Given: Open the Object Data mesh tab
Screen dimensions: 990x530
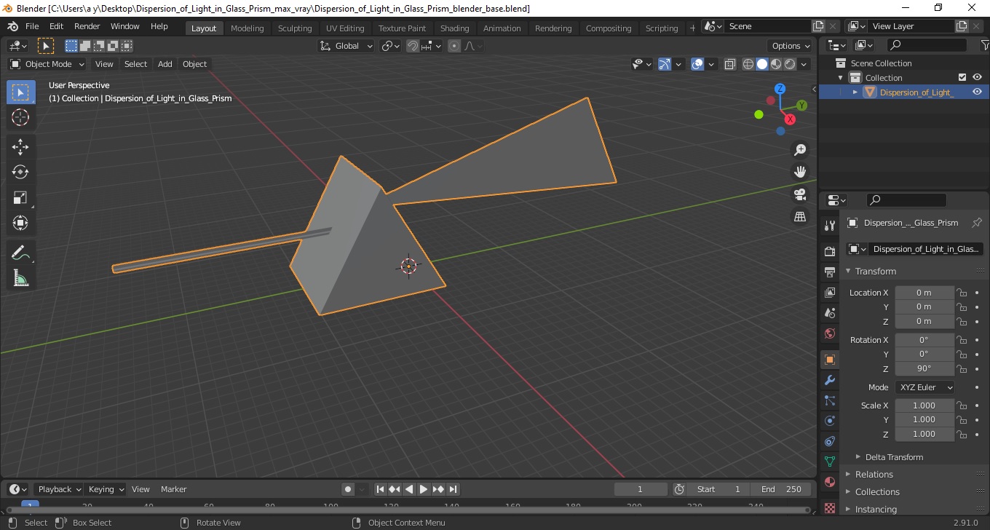Looking at the screenshot, I should [x=829, y=462].
